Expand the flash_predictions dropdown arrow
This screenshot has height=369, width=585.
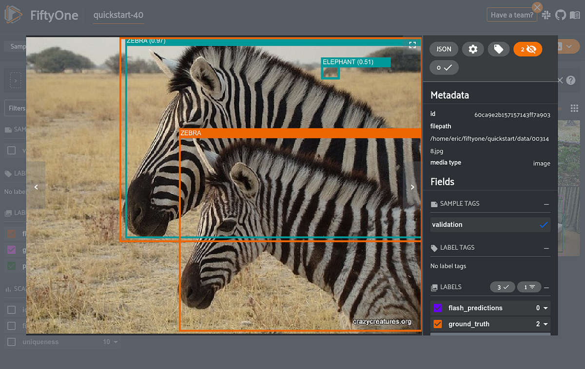click(546, 308)
